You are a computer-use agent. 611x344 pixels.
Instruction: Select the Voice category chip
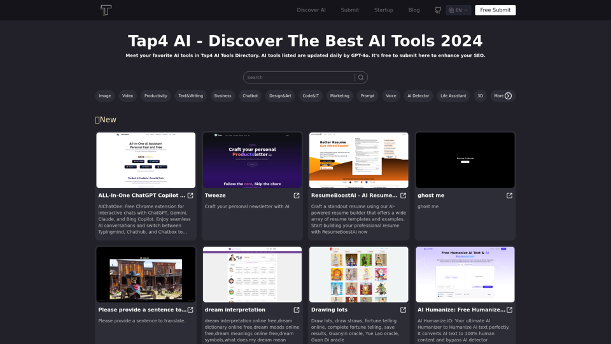[x=391, y=96]
